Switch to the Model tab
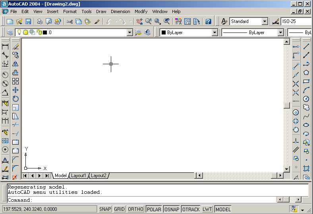The width and height of the screenshot is (313, 214). click(60, 176)
